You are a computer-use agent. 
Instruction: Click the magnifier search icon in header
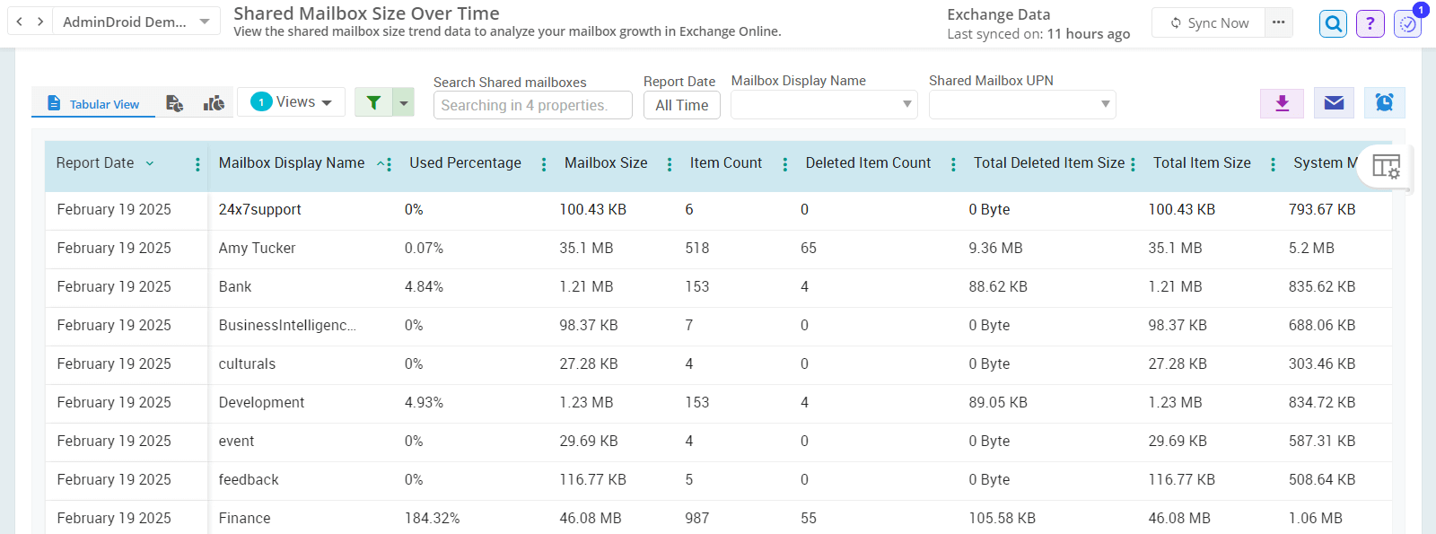point(1334,24)
